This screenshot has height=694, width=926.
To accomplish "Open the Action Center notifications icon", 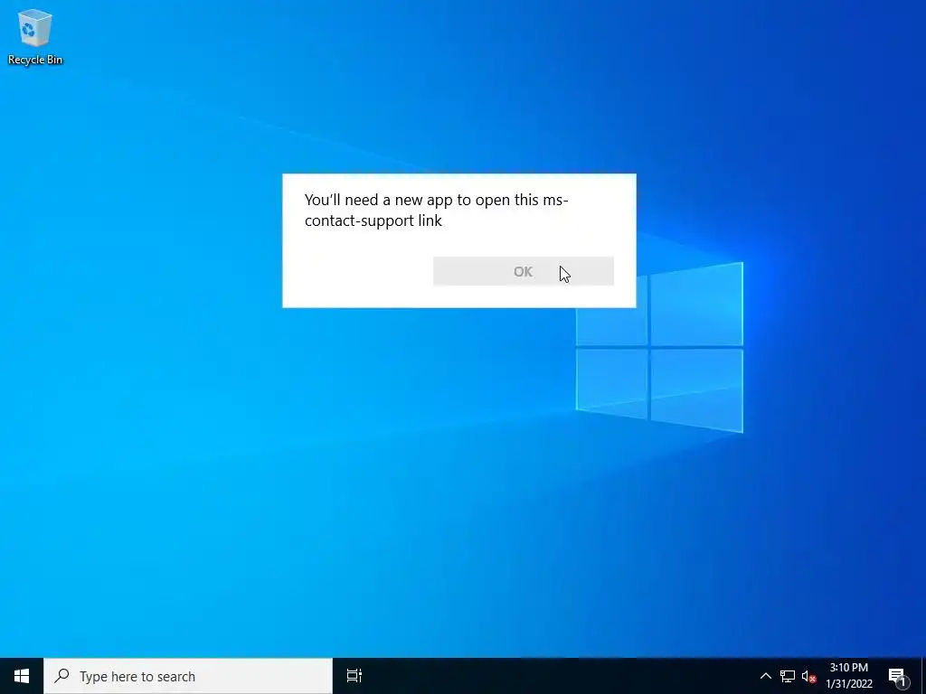I will [x=897, y=676].
